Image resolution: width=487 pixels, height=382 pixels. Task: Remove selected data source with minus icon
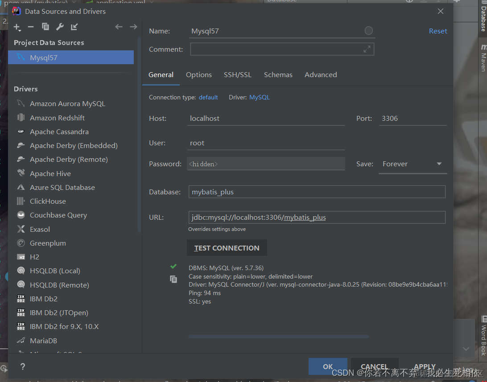[31, 27]
